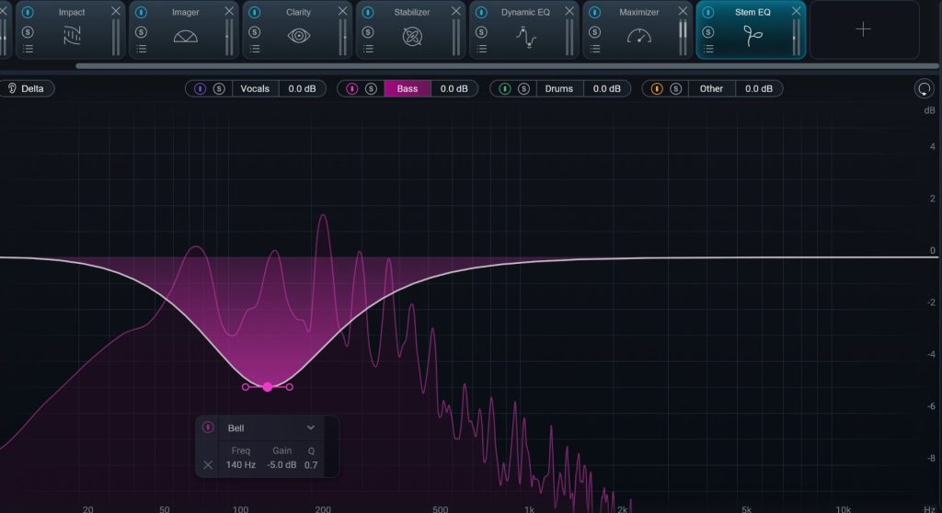Bypass the Vocals stem with its power button

201,89
